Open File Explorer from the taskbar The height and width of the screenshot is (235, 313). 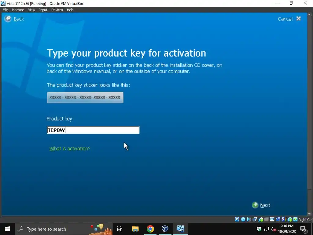pos(135,229)
